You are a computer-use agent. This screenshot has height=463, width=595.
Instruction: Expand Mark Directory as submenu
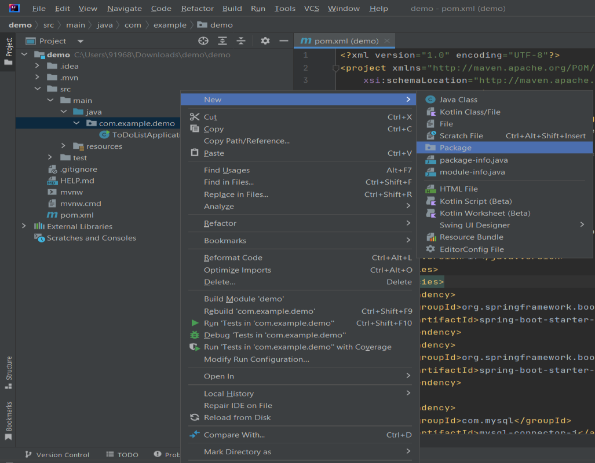(x=300, y=452)
